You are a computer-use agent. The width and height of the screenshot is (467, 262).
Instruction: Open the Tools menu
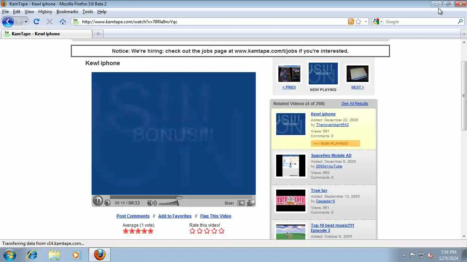(88, 12)
